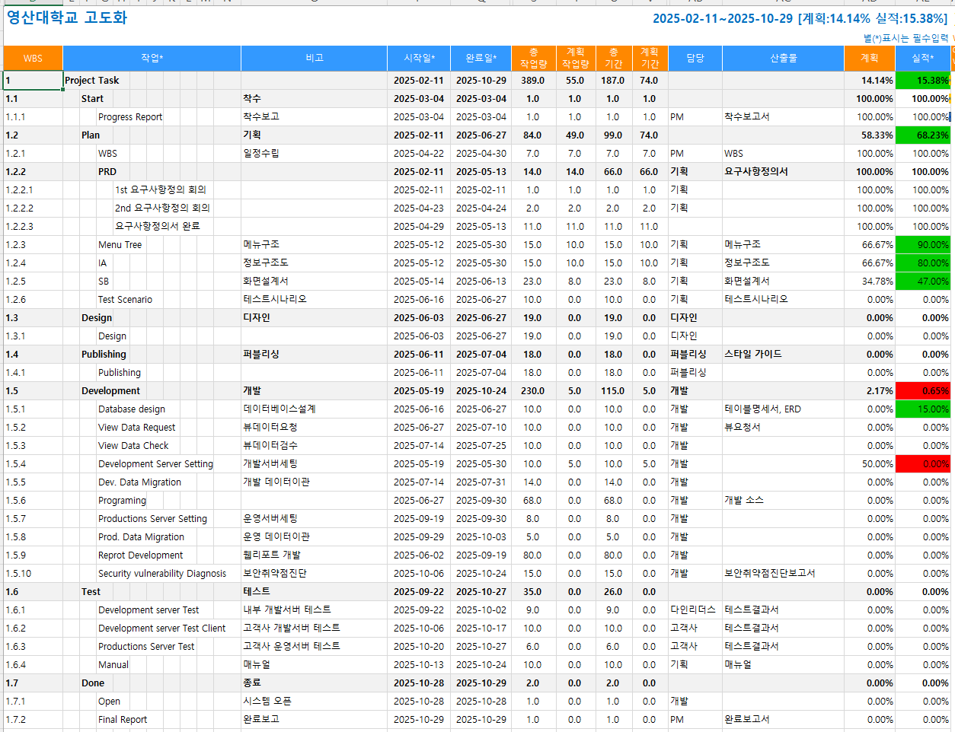Click the 요구사항정의서 deliverable cell for PRD

(756, 172)
